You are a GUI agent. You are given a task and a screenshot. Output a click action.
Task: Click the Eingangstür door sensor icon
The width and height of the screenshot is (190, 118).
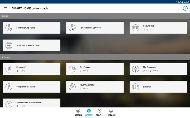[x=9, y=69]
